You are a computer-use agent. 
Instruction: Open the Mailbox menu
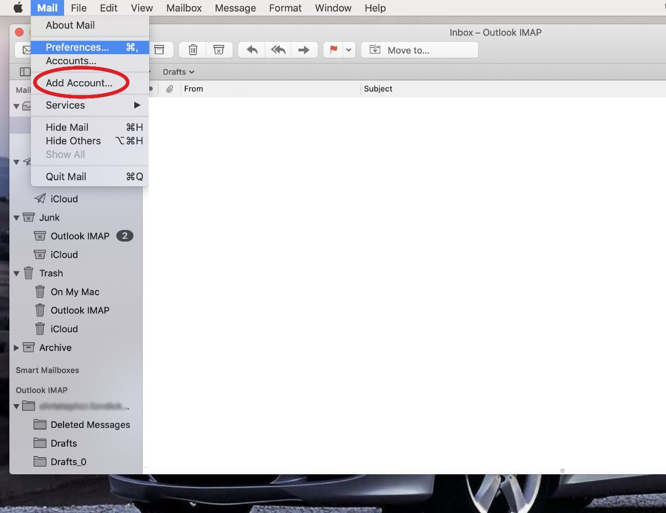pyautogui.click(x=184, y=8)
